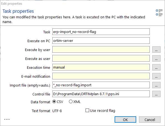This screenshot has width=165, height=126.
Task: Click the Execution time field showing manual
Action: click(101, 67)
